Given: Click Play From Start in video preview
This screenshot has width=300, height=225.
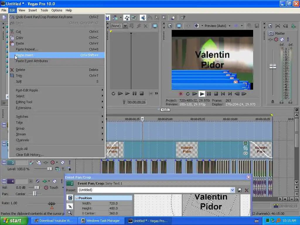Looking at the screenshot, I should coord(195,94).
